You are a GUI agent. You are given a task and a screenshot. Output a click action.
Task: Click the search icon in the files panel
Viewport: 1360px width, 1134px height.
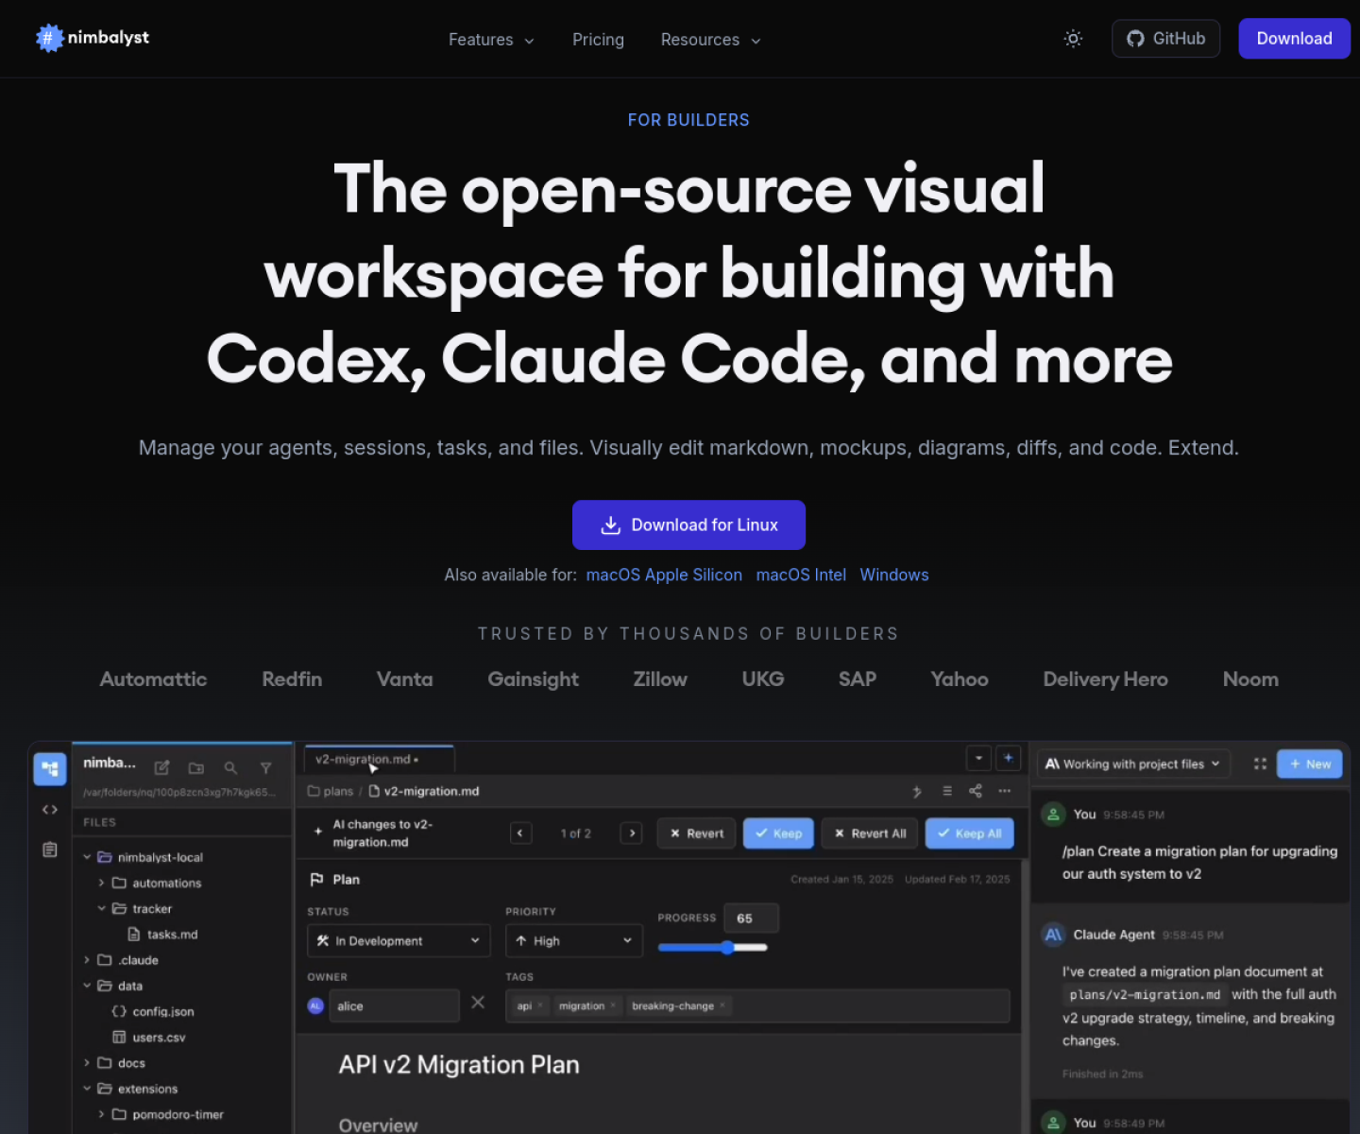pos(230,767)
